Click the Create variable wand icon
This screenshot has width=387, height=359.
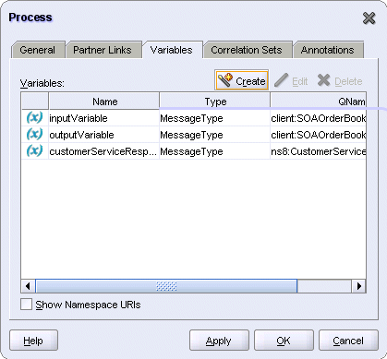tap(225, 80)
